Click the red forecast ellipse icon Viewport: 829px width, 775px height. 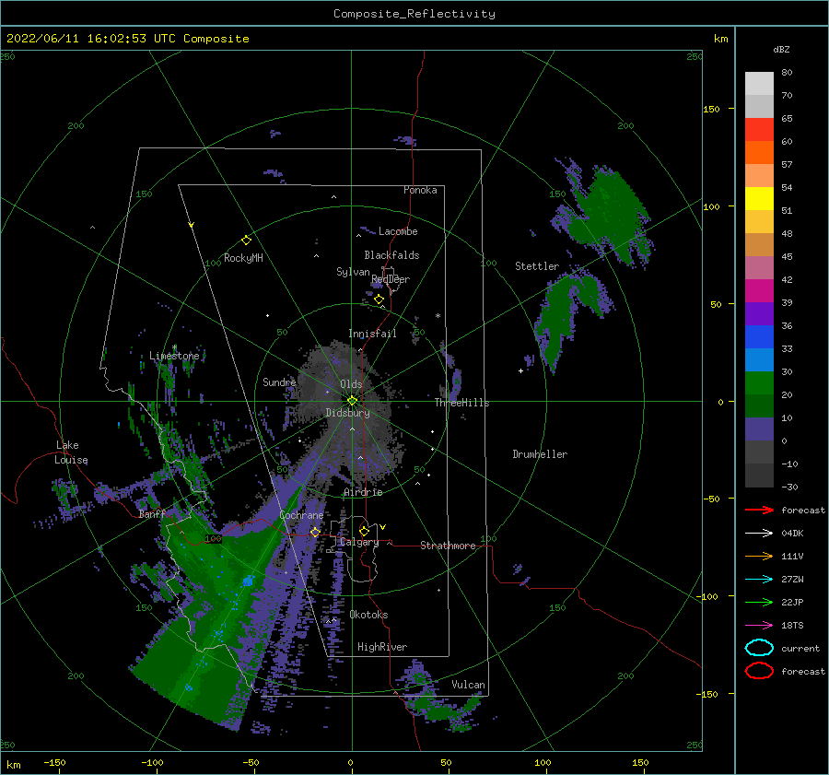759,671
